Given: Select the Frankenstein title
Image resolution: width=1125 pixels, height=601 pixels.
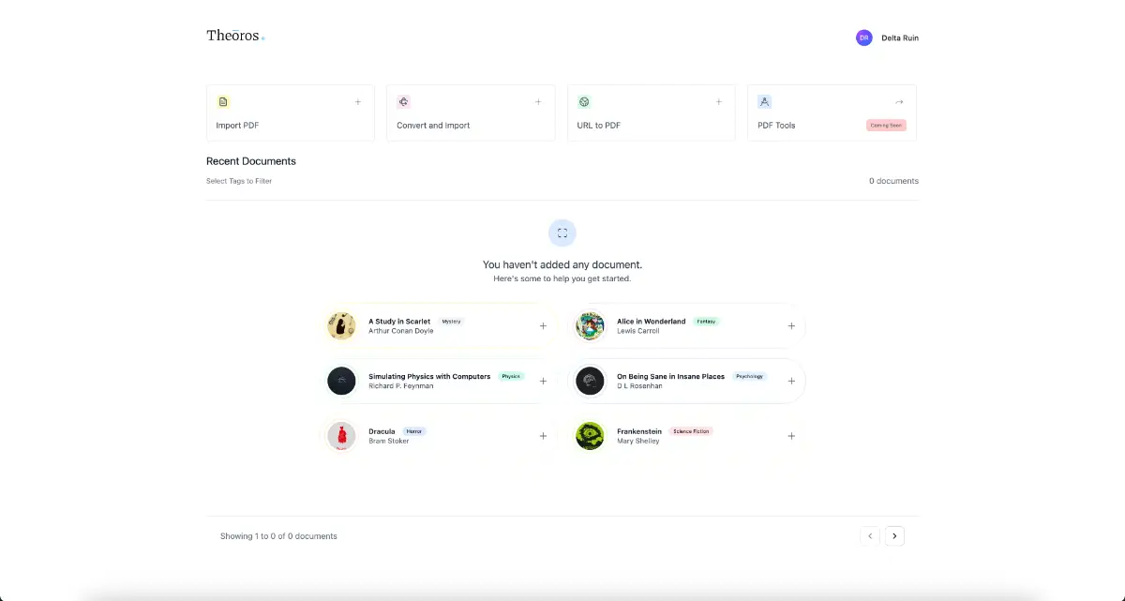Looking at the screenshot, I should [639, 432].
